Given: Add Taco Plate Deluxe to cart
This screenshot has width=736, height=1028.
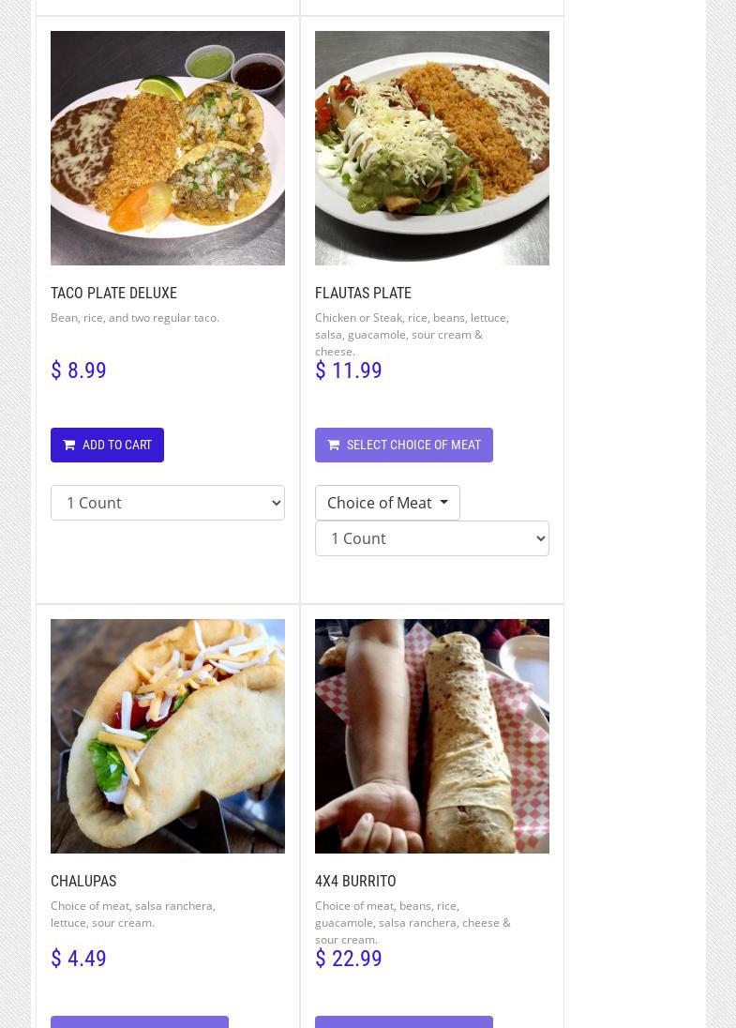Looking at the screenshot, I should (x=107, y=446).
